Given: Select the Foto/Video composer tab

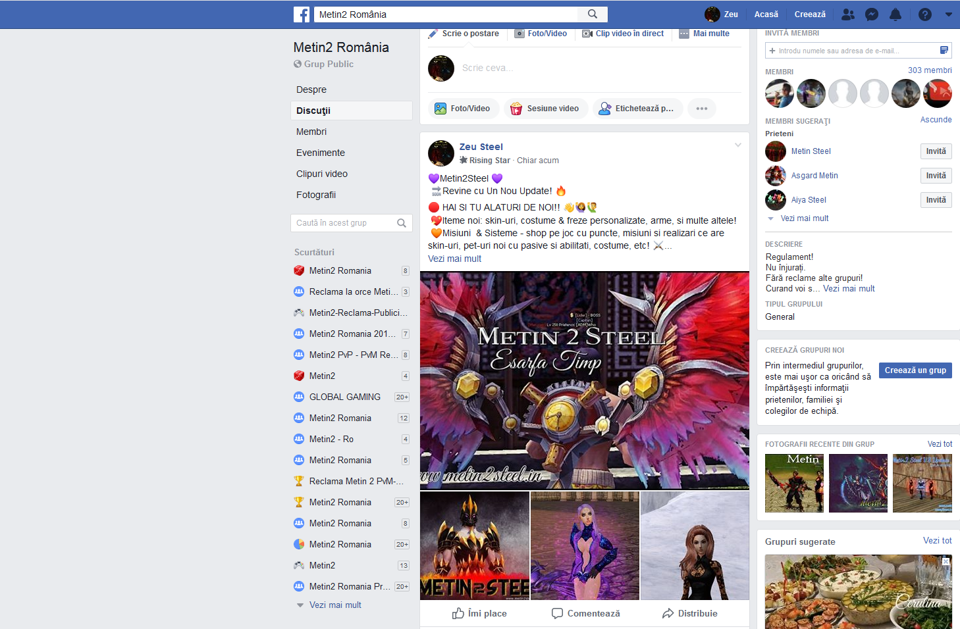Looking at the screenshot, I should coord(541,34).
